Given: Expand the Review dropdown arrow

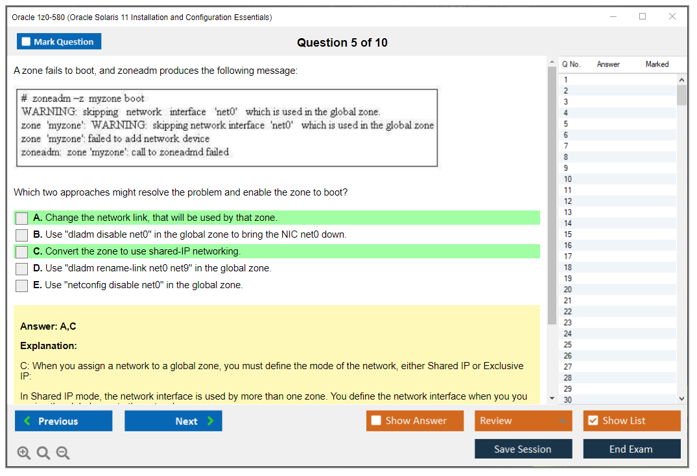Looking at the screenshot, I should coord(561,421).
